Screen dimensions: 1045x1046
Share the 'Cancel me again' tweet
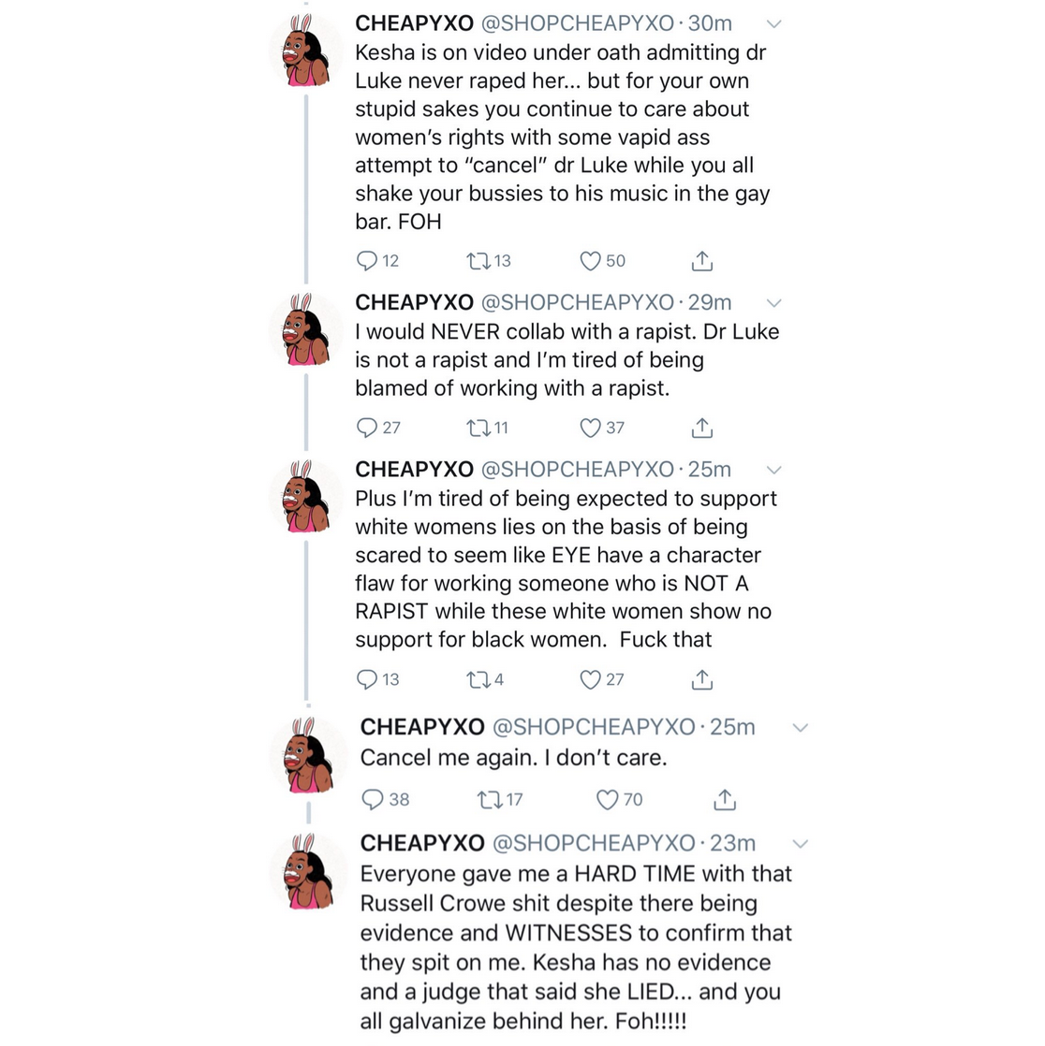pos(725,799)
